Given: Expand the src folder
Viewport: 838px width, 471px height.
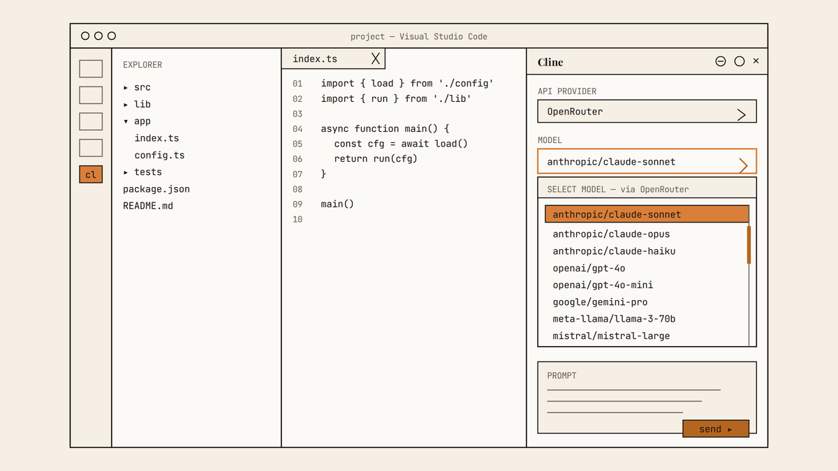Looking at the screenshot, I should coord(137,87).
